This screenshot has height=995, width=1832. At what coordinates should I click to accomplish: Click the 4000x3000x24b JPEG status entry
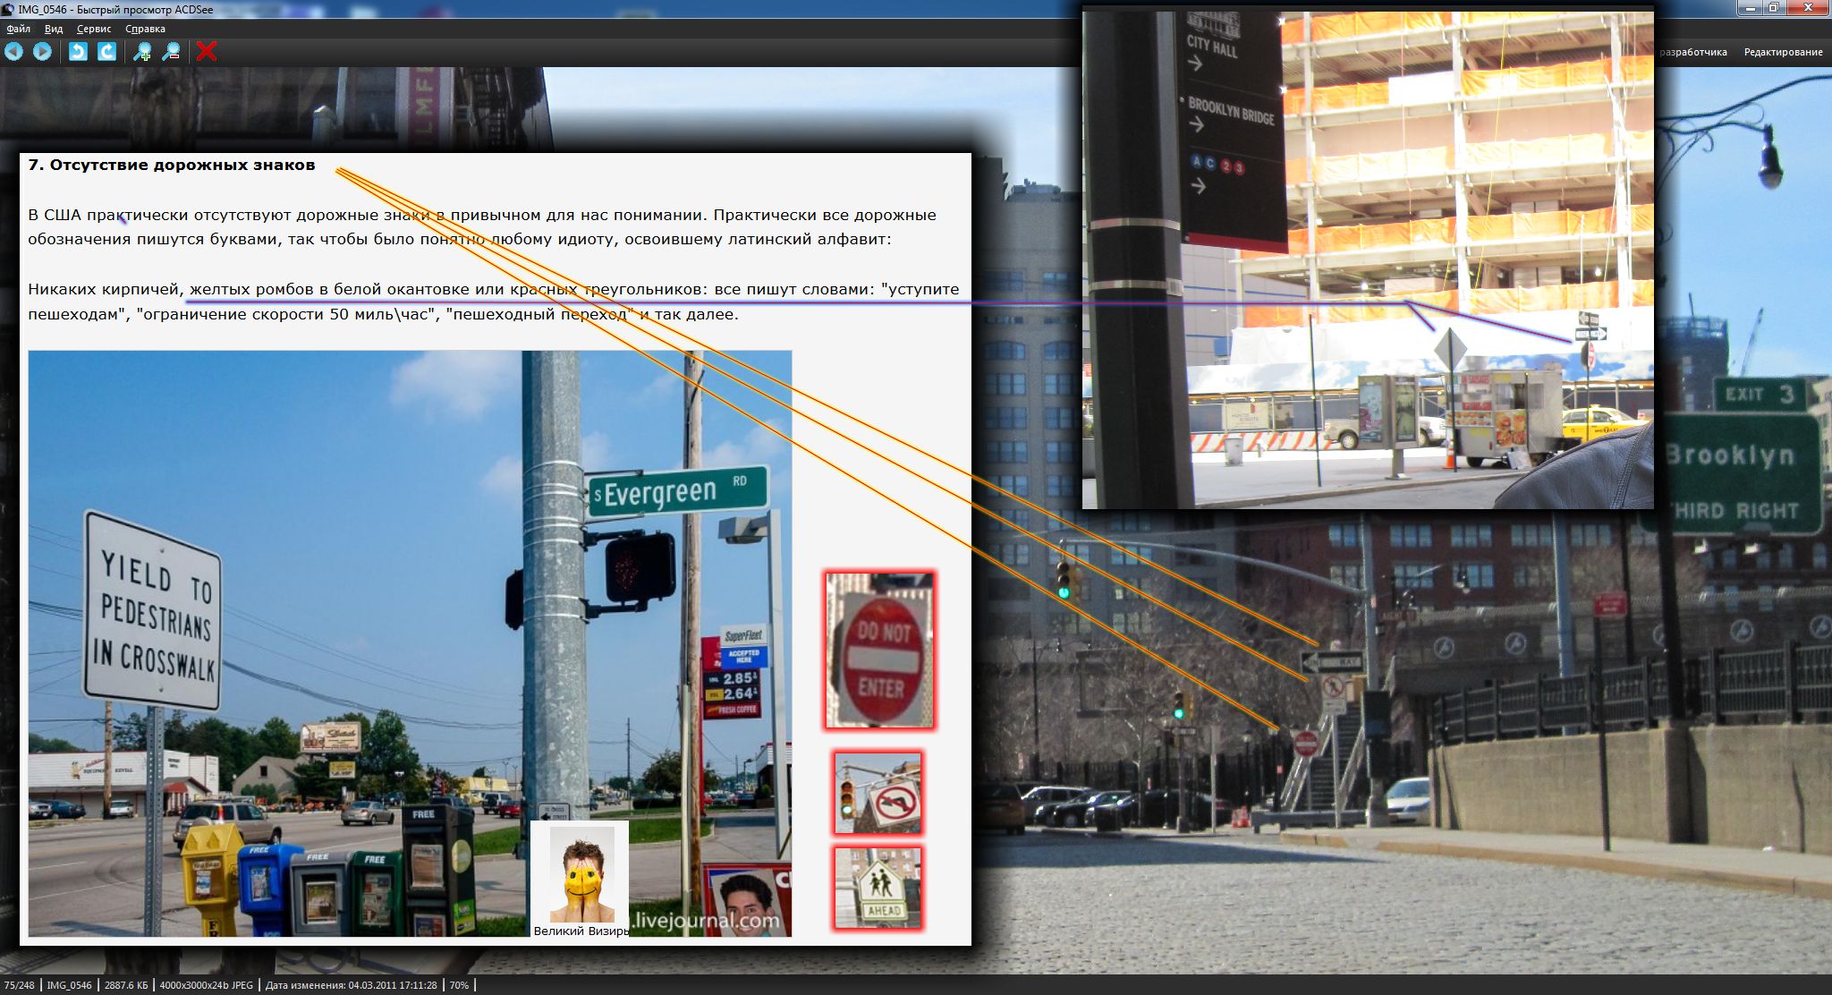click(206, 985)
